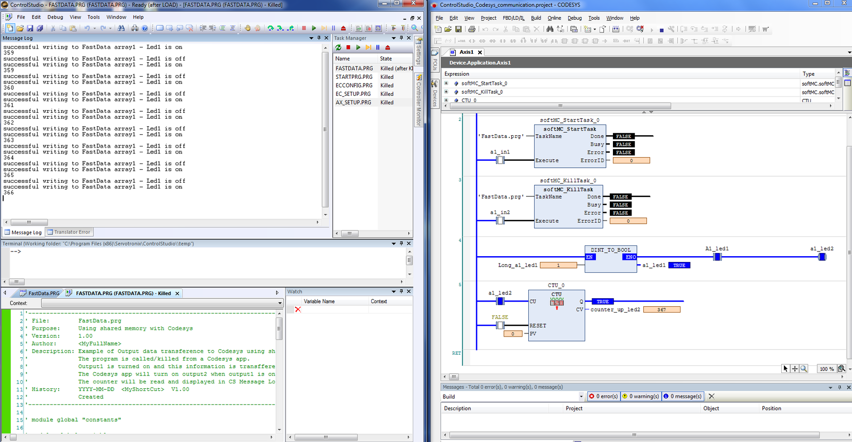This screenshot has height=442, width=852.
Task: Open the Settings vertical side tab
Action: 419,51
